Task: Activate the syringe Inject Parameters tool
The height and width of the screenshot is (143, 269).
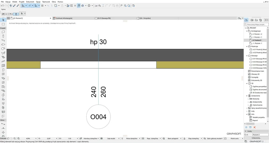Action: pos(18,6)
